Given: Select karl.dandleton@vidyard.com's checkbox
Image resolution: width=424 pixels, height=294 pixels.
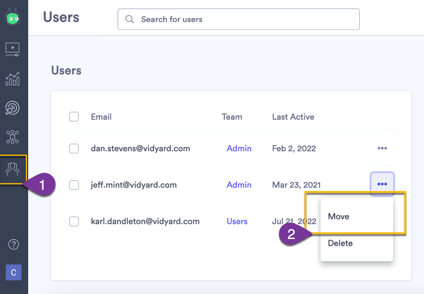Looking at the screenshot, I should 74,221.
